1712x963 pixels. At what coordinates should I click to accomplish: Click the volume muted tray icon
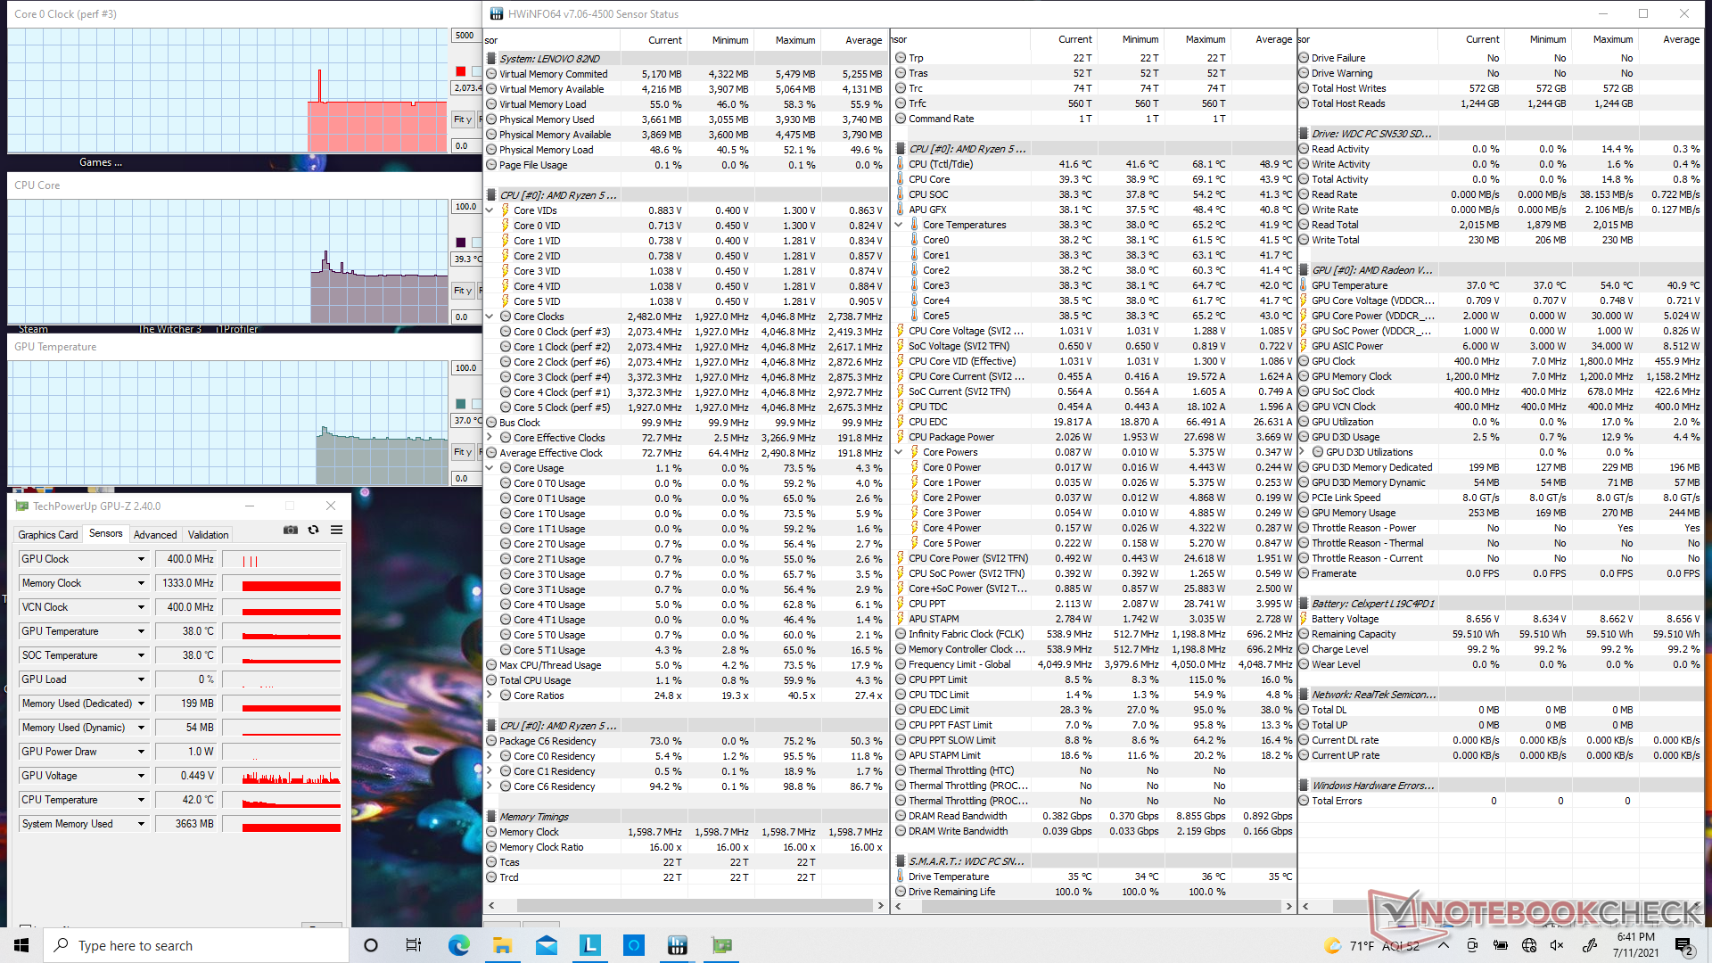[1557, 945]
